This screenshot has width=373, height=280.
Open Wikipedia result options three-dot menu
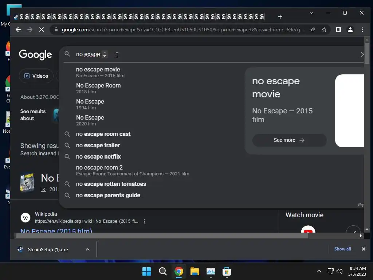pyautogui.click(x=144, y=221)
